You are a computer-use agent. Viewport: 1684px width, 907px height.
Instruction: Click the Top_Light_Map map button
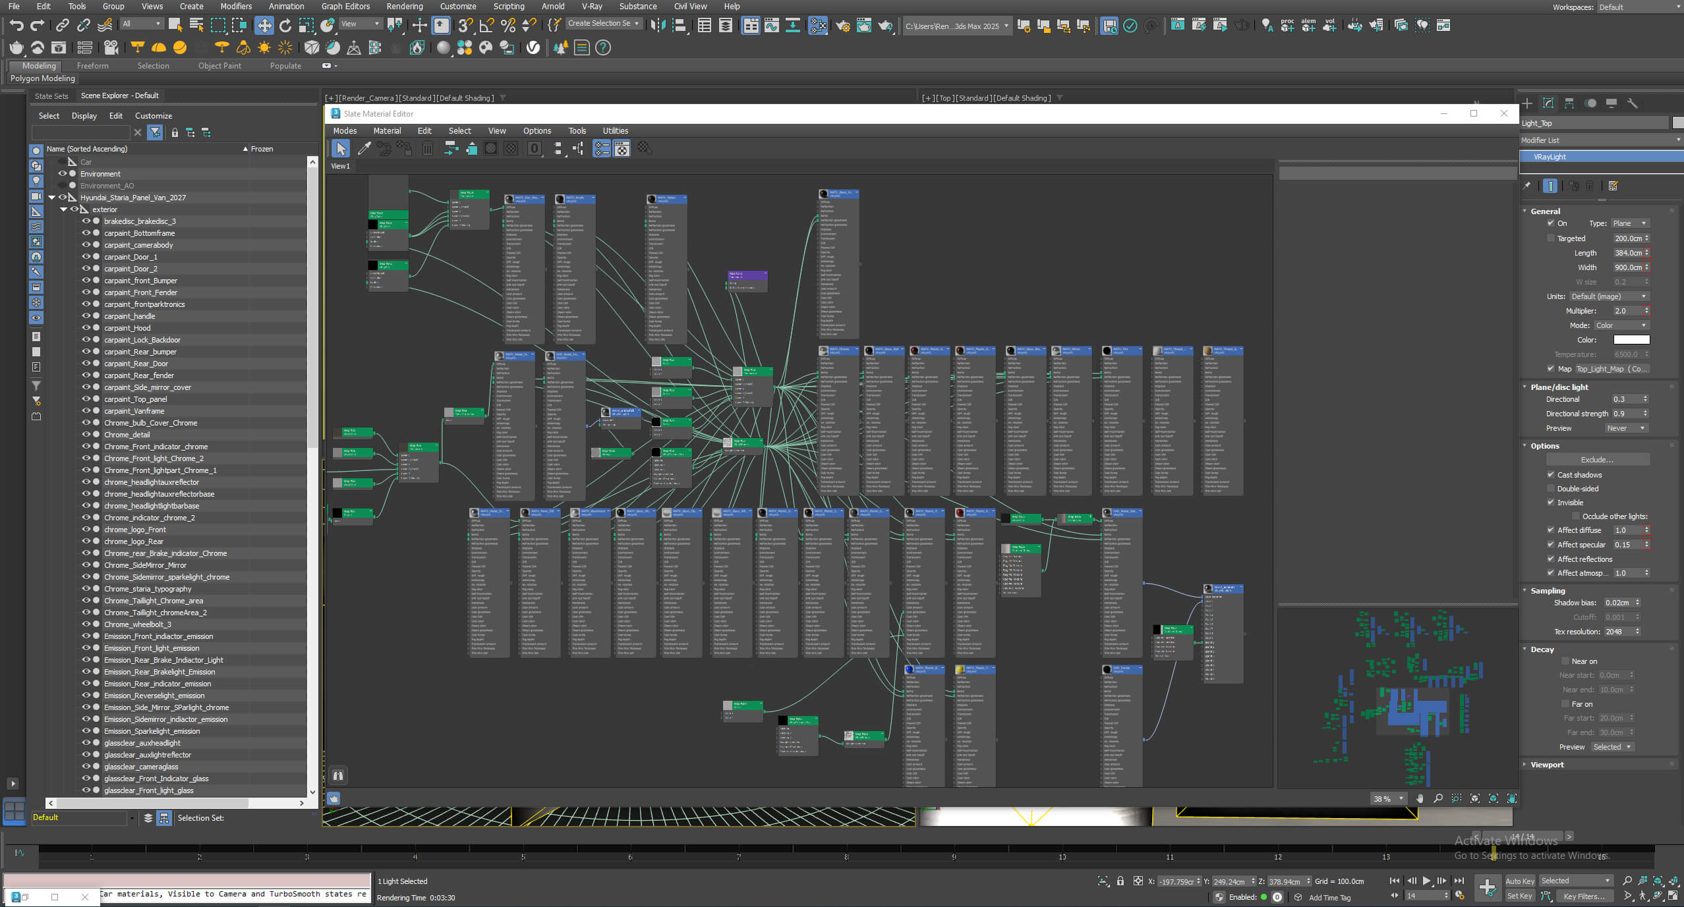pos(1611,369)
